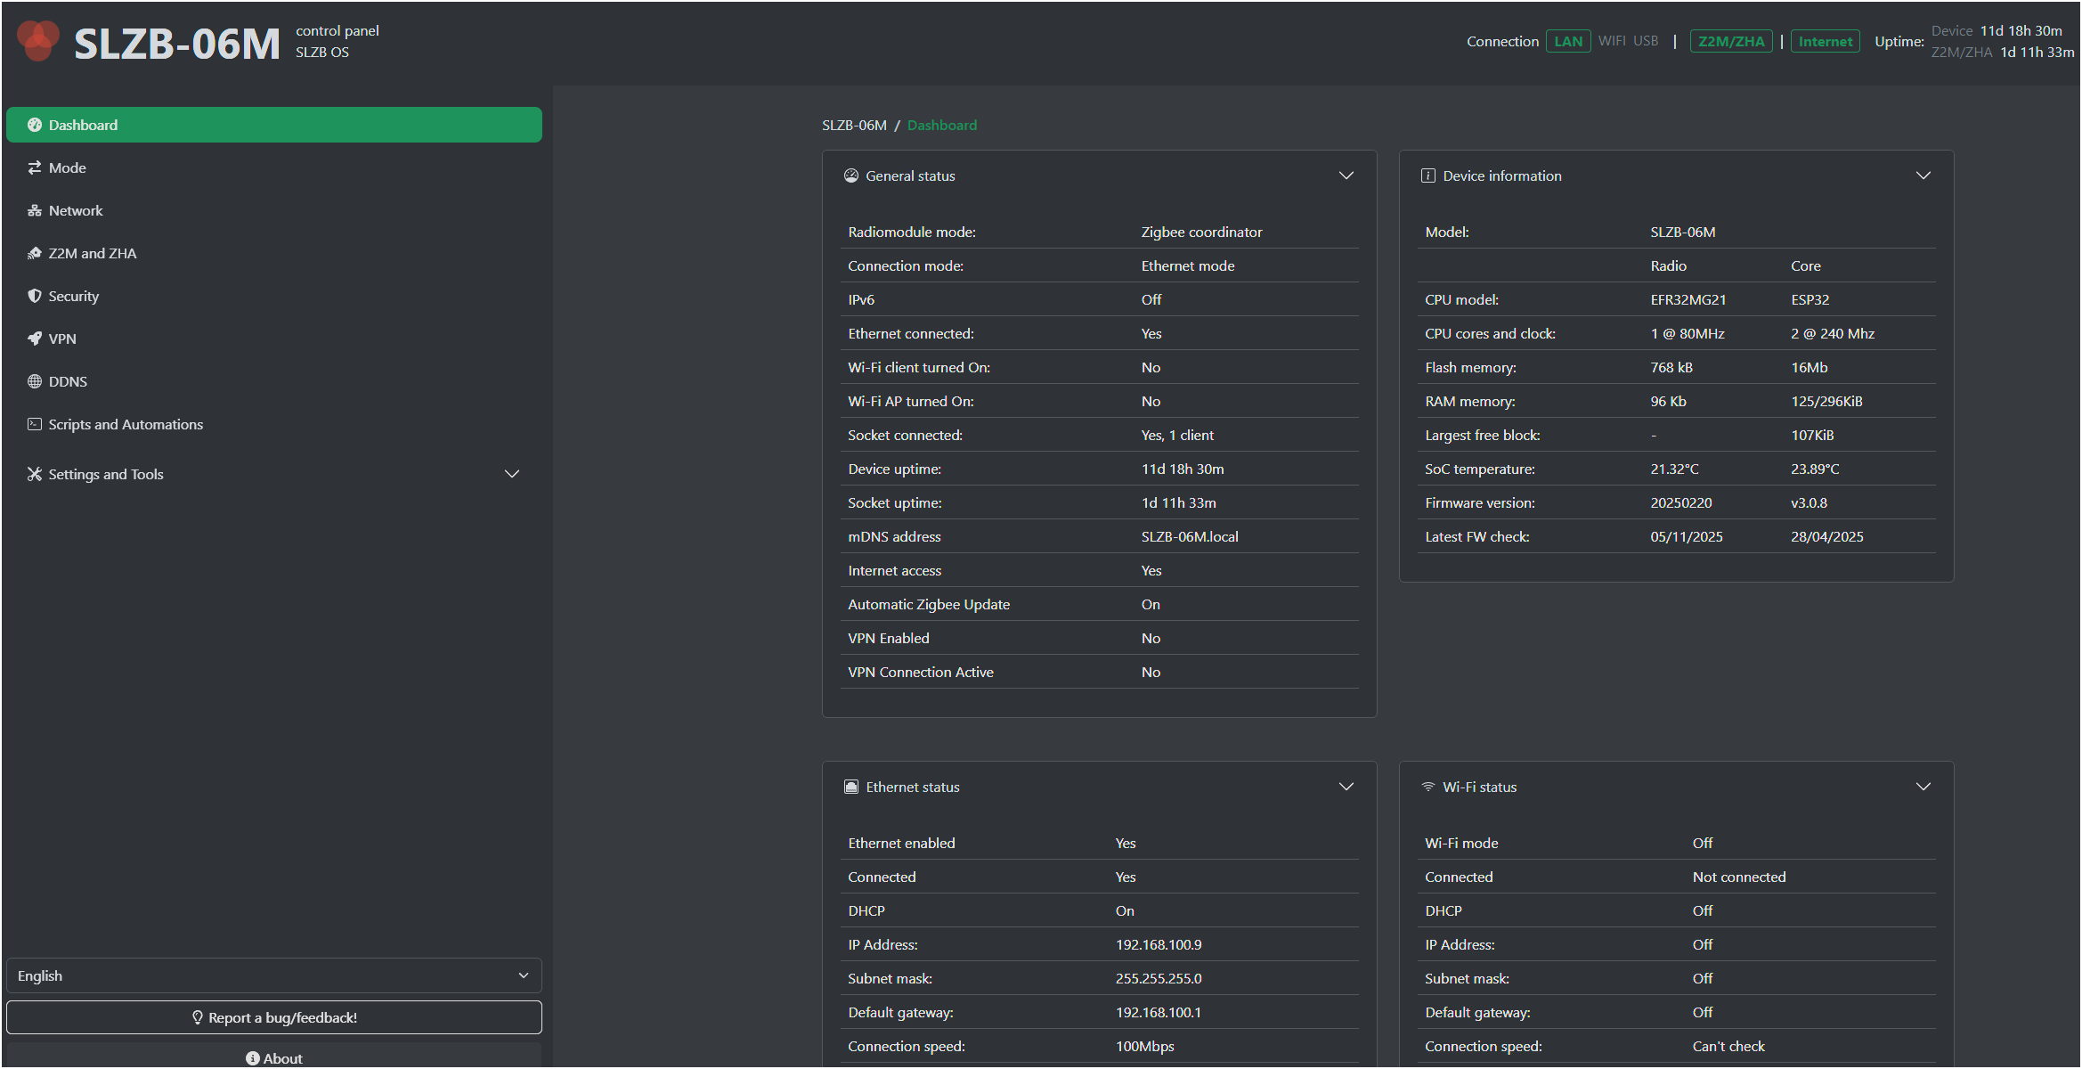Expand the Settings and Tools menu
The width and height of the screenshot is (2082, 1069).
[511, 474]
